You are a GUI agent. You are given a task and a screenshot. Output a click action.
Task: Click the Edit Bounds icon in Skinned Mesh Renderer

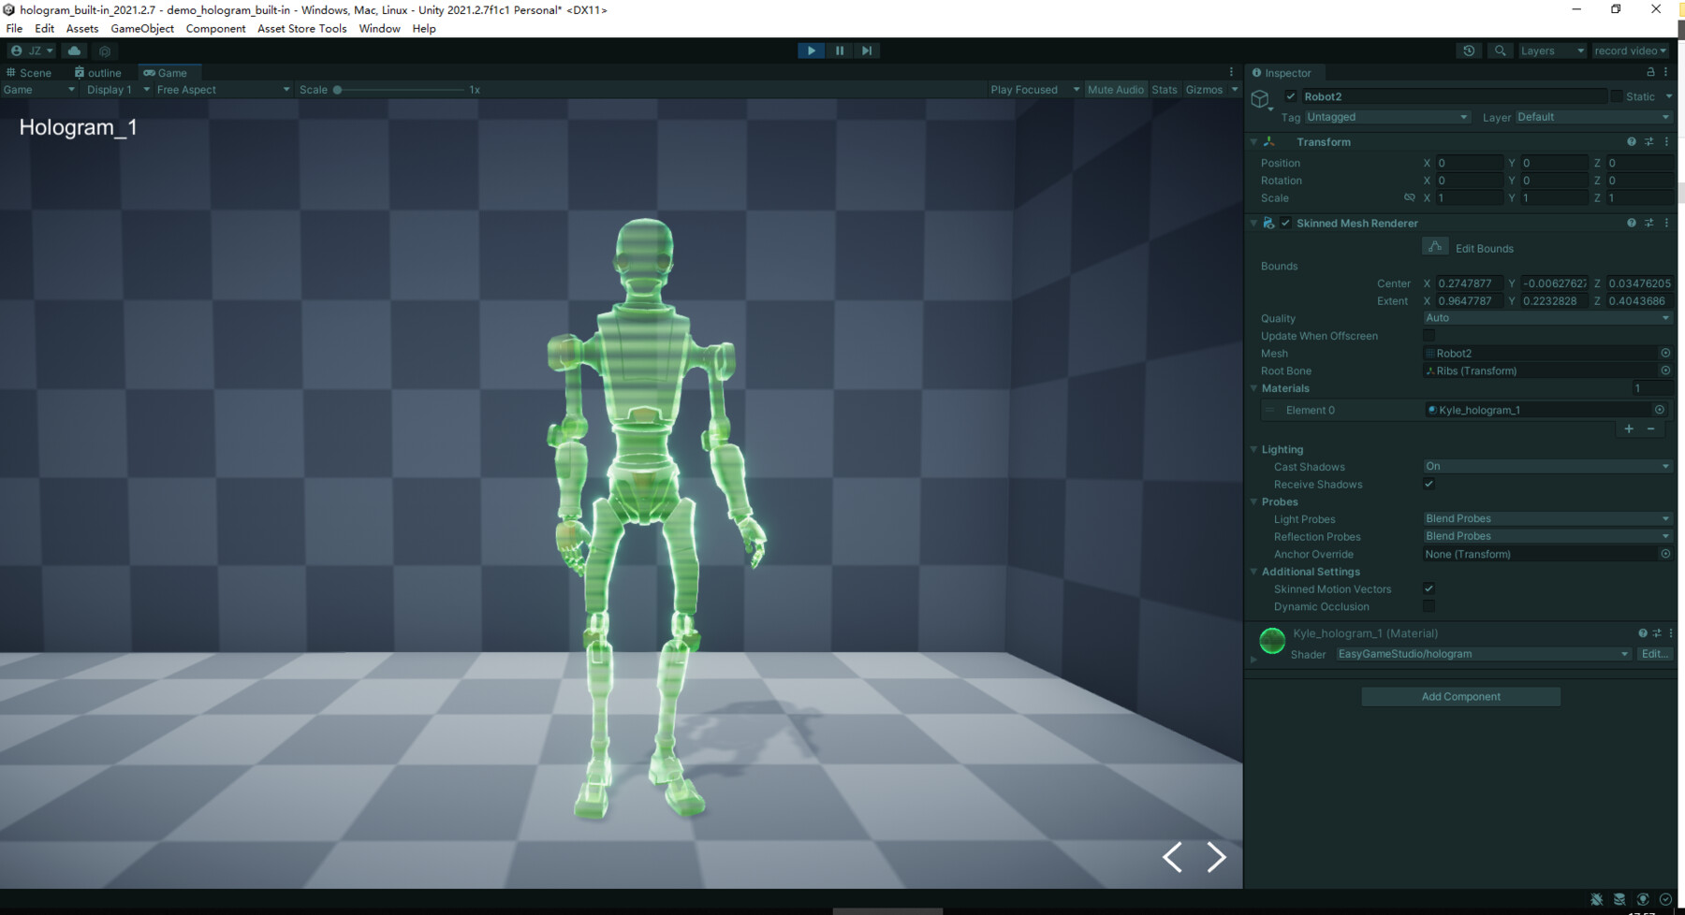pyautogui.click(x=1434, y=246)
